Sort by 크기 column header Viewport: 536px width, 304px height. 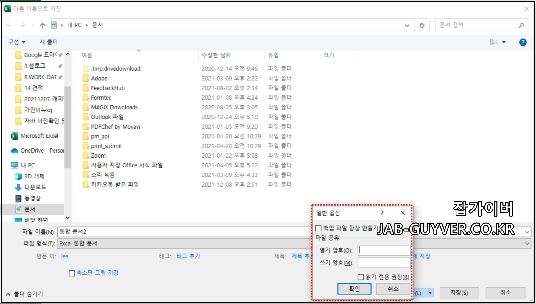point(329,55)
